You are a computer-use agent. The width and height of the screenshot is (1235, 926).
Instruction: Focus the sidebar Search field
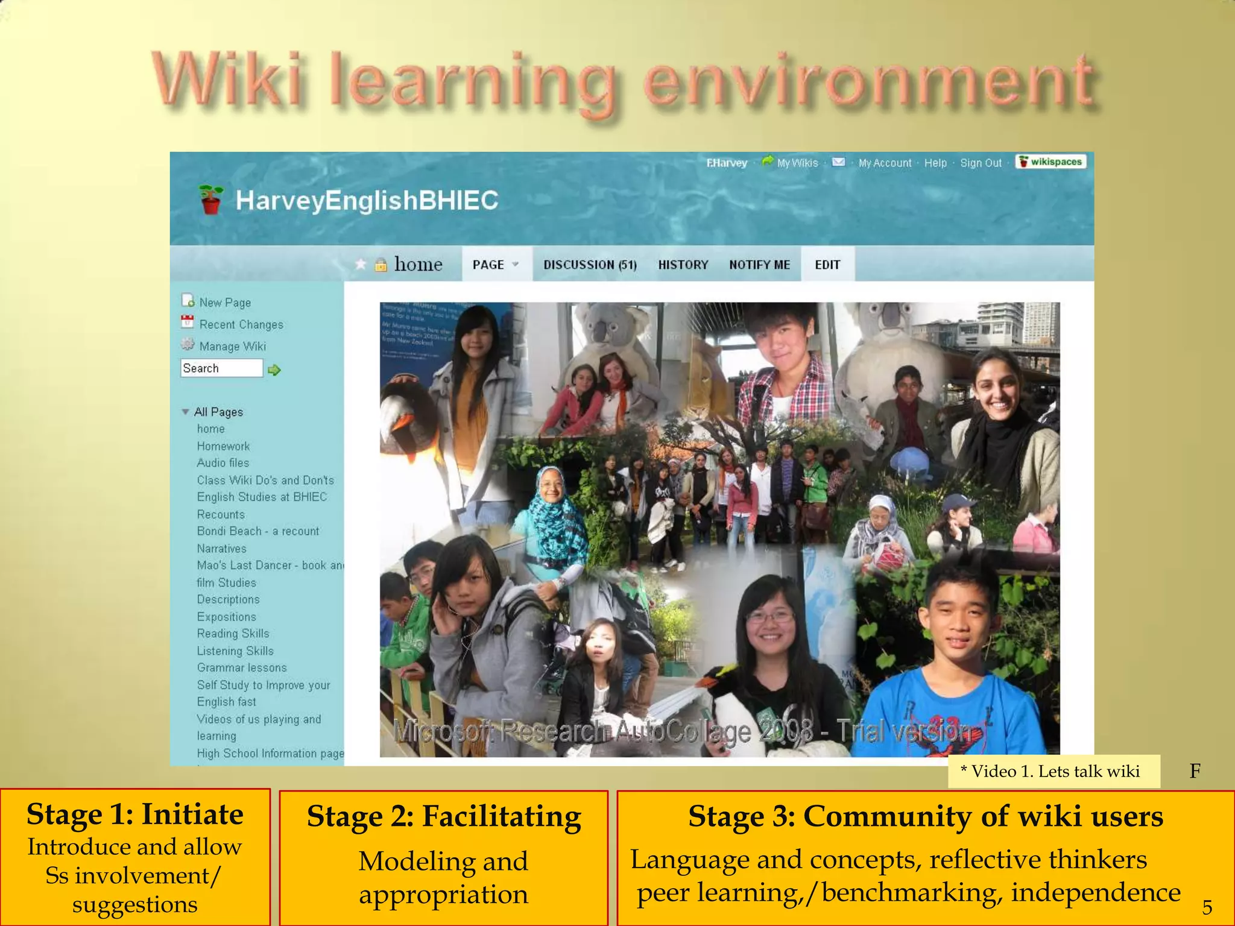pos(221,368)
